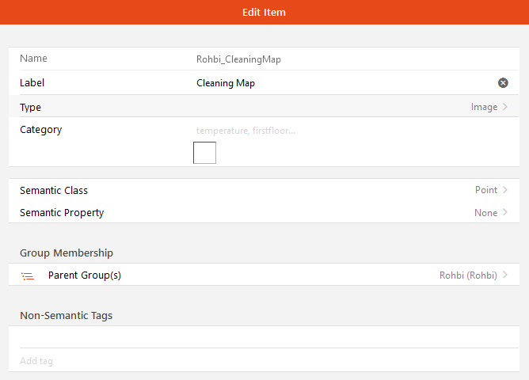Select the Image type value
The height and width of the screenshot is (380, 529).
(x=484, y=107)
